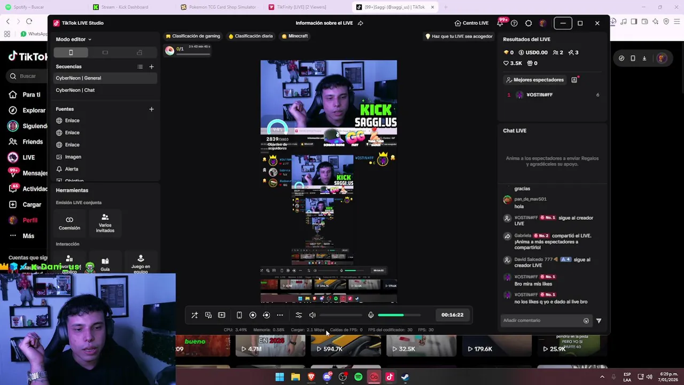Click the add-clip sparkle screen icon
This screenshot has height=385, width=684.
(222, 315)
